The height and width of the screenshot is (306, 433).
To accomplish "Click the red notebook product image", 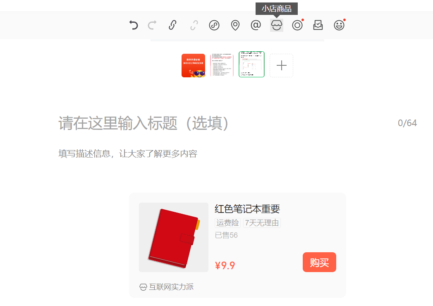I will pos(174,237).
